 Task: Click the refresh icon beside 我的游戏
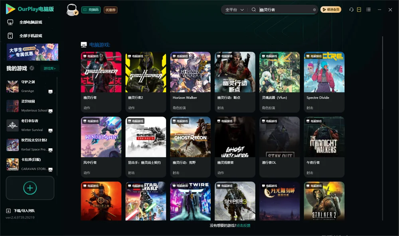coord(32,68)
